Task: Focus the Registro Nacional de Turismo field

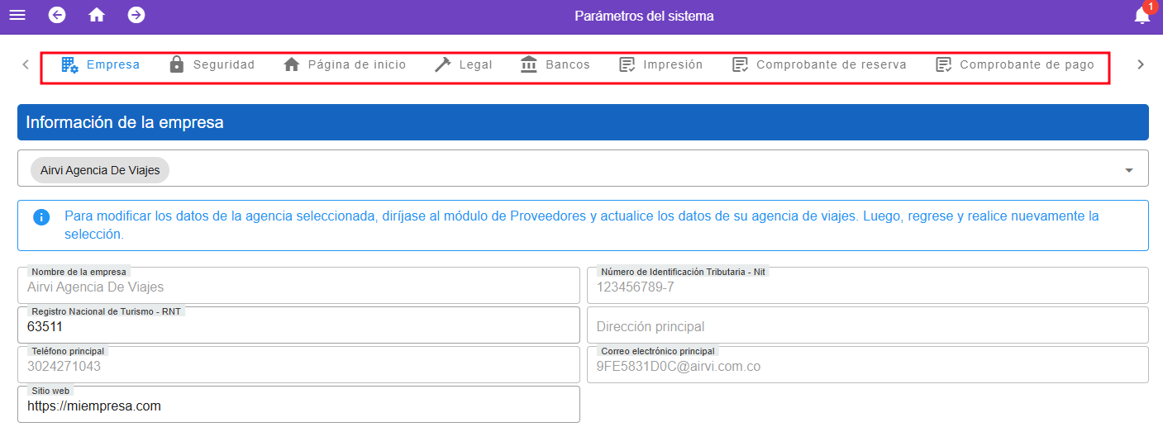Action: 298,326
